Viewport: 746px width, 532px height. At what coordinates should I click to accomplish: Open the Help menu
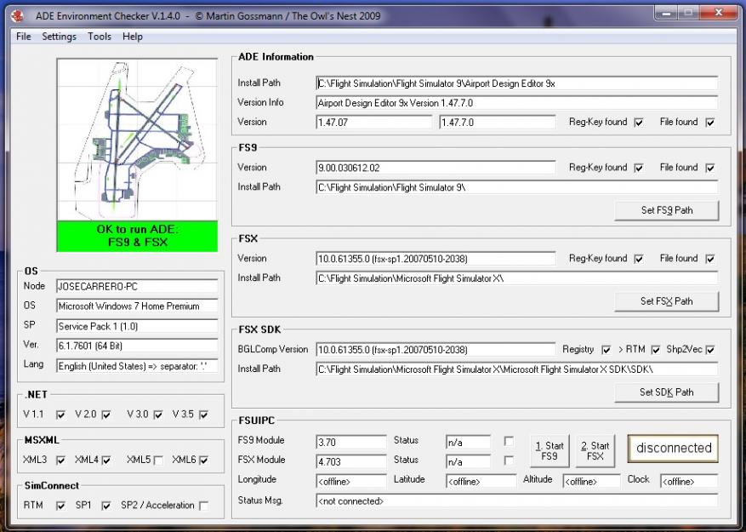click(x=132, y=37)
